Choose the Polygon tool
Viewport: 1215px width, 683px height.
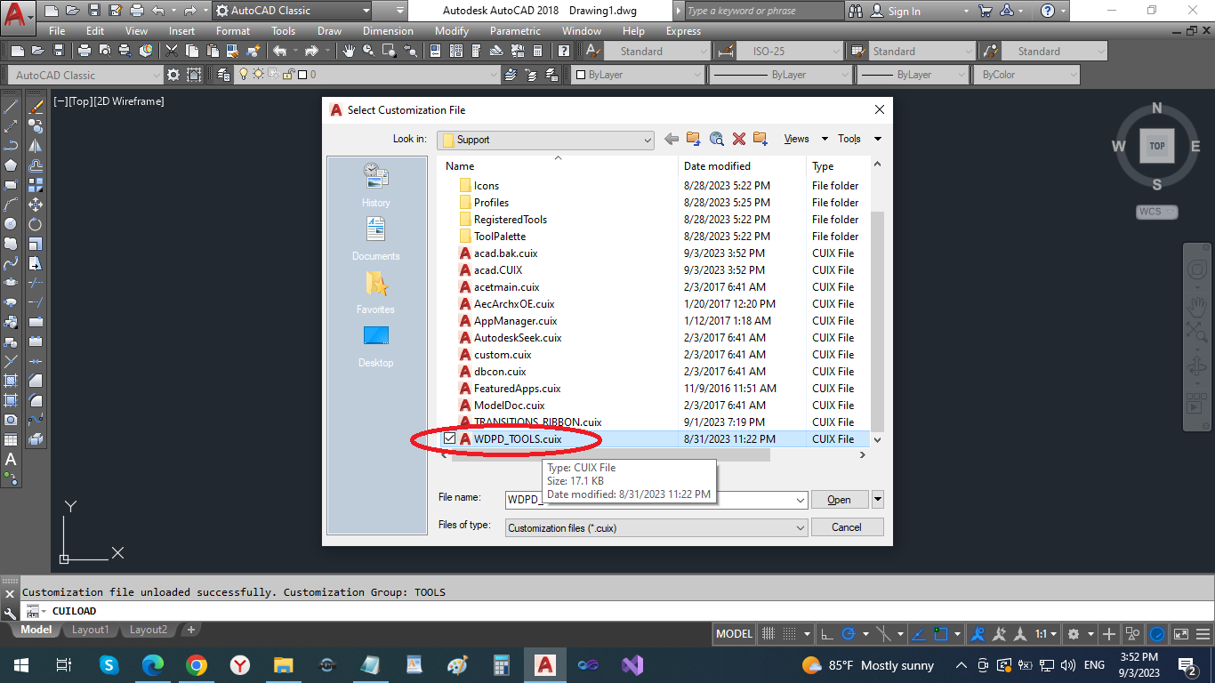click(x=11, y=165)
